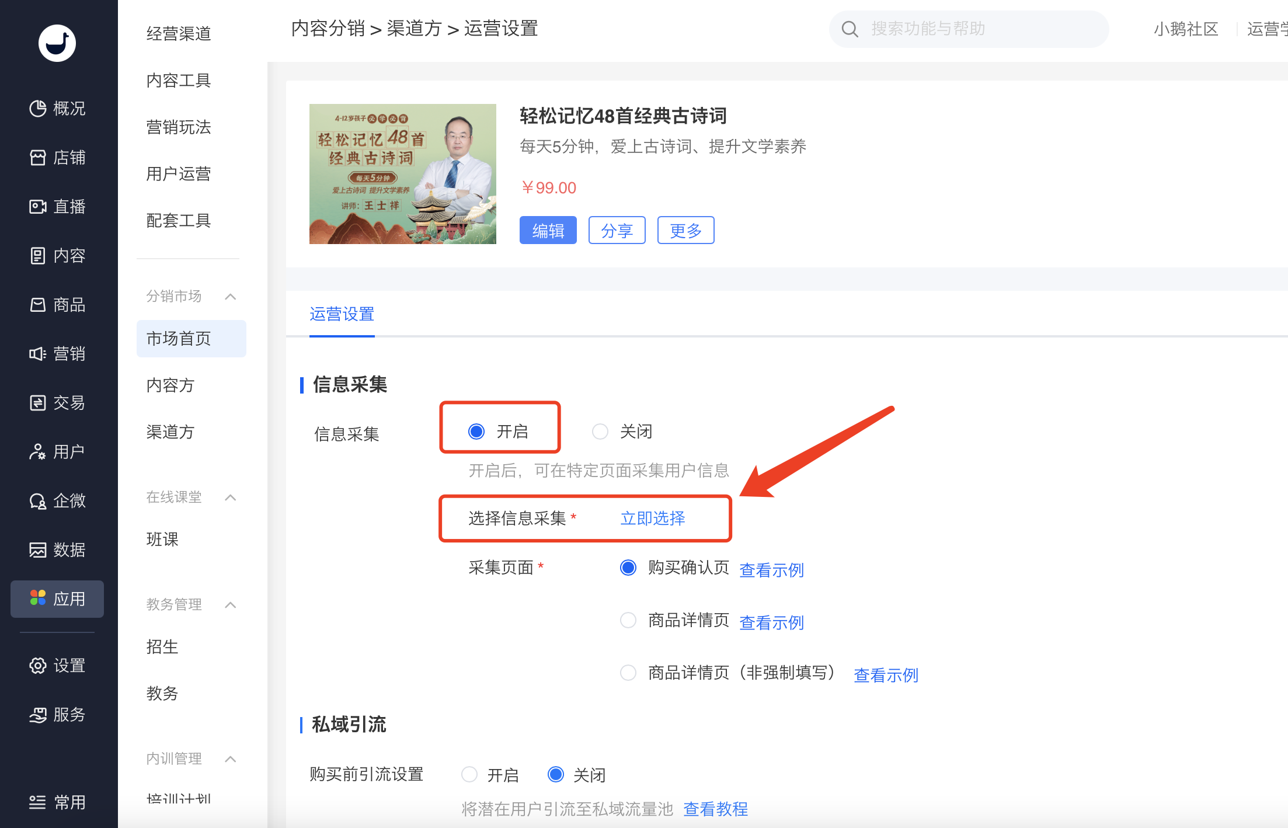This screenshot has width=1288, height=828.
Task: Open the 更多 more actions menu
Action: [x=685, y=230]
